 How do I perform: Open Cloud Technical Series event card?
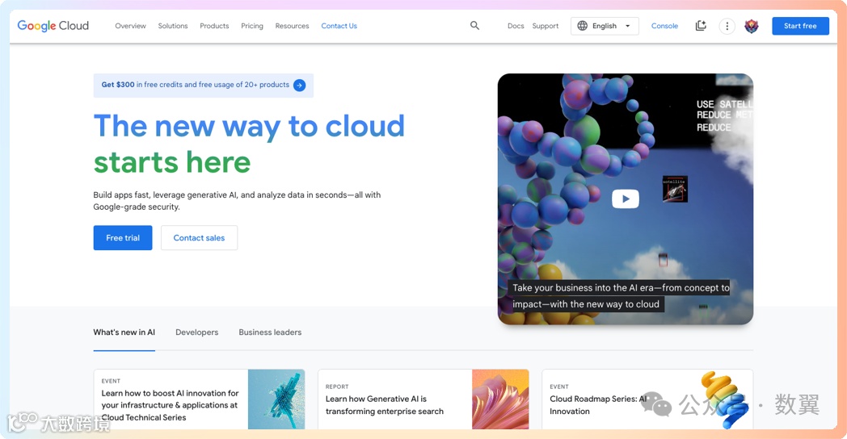200,399
